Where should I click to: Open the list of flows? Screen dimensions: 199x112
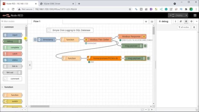(x=152, y=21)
